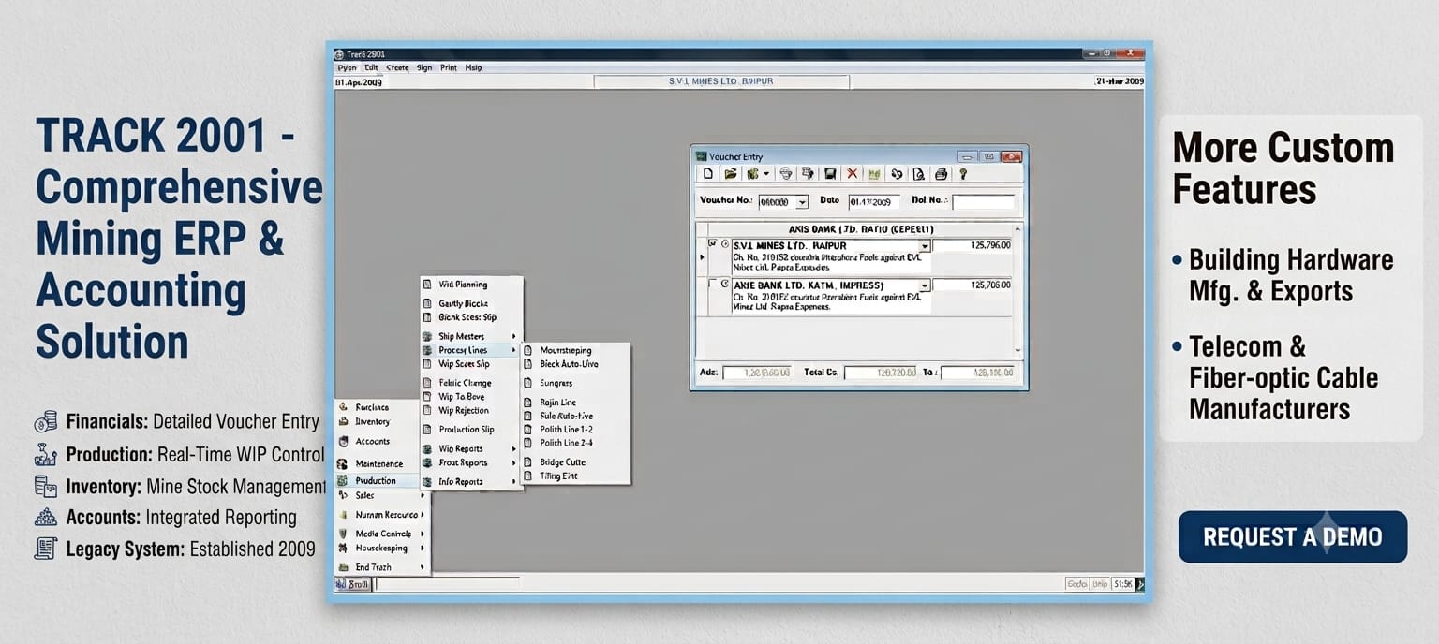Click the Open folder icon in voucher toolbar
Viewport: 1439px width, 644px height.
click(x=731, y=173)
